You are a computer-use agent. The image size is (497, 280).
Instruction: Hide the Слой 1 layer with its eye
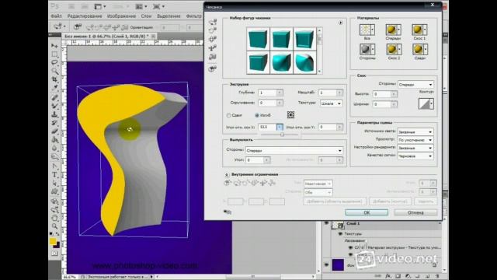pos(326,223)
